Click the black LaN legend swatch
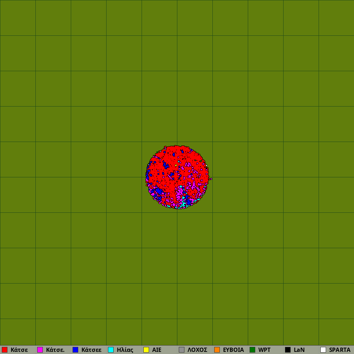Image resolution: width=354 pixels, height=354 pixels. [288, 350]
